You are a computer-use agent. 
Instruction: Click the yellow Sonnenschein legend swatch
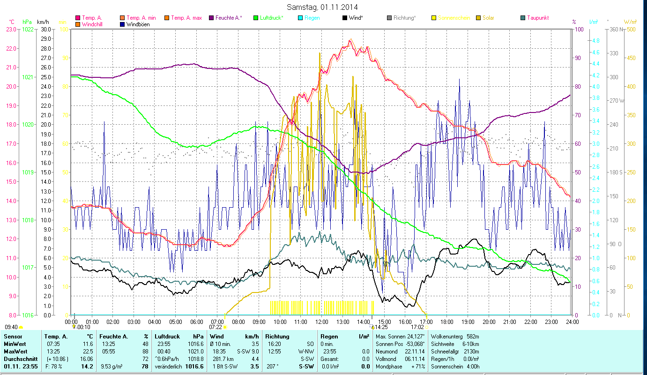click(x=433, y=18)
